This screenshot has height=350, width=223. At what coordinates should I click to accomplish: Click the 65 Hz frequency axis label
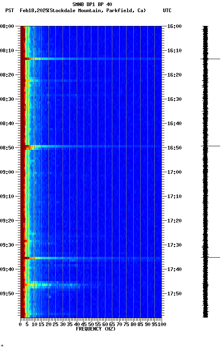(x=112, y=324)
